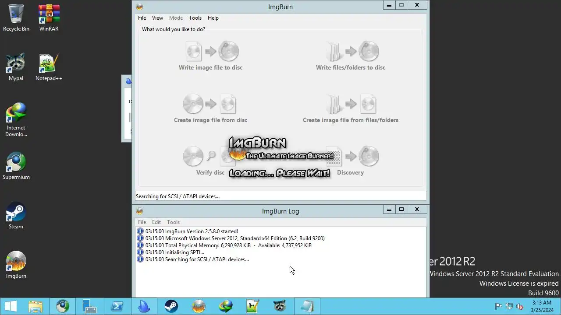Open the network tray icon
The width and height of the screenshot is (561, 315).
click(x=509, y=306)
